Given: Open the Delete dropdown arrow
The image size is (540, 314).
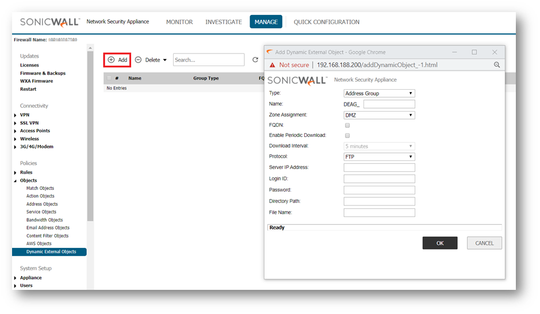Looking at the screenshot, I should point(165,60).
